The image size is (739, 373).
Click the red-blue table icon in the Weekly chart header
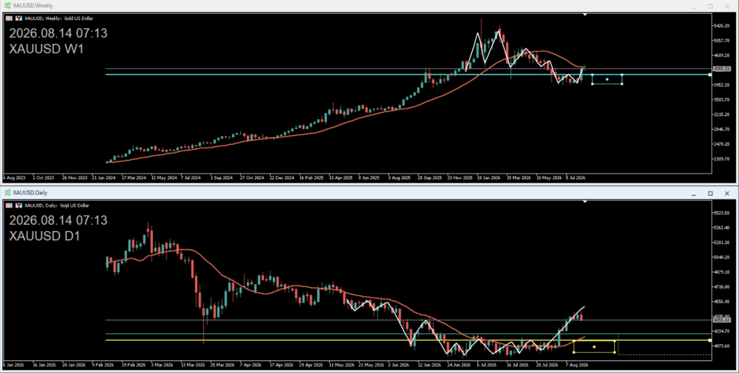coord(9,18)
